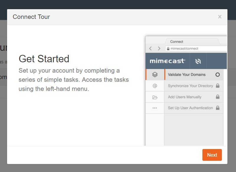Click the @ directory synchronization icon
The image size is (236, 172).
[x=155, y=86]
